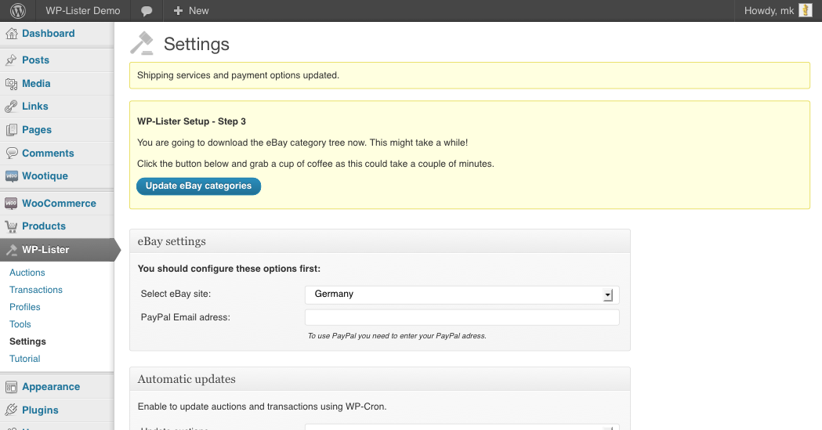
Task: Open the Appearance menu item
Action: (51, 387)
